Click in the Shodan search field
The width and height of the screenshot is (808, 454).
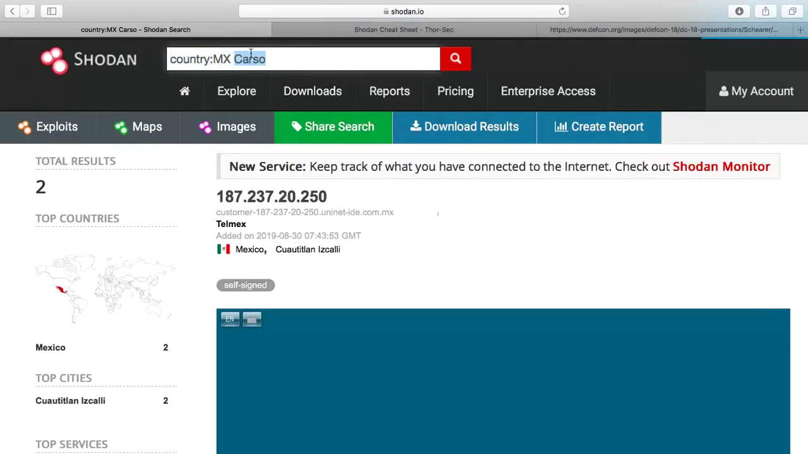(303, 59)
